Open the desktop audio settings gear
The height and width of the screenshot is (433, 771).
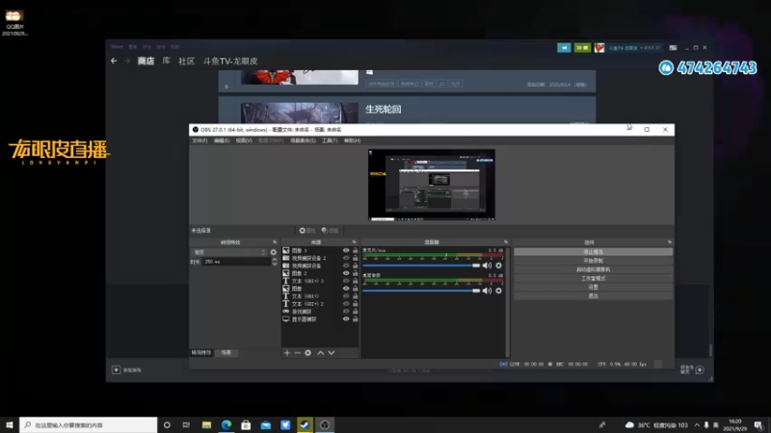498,291
